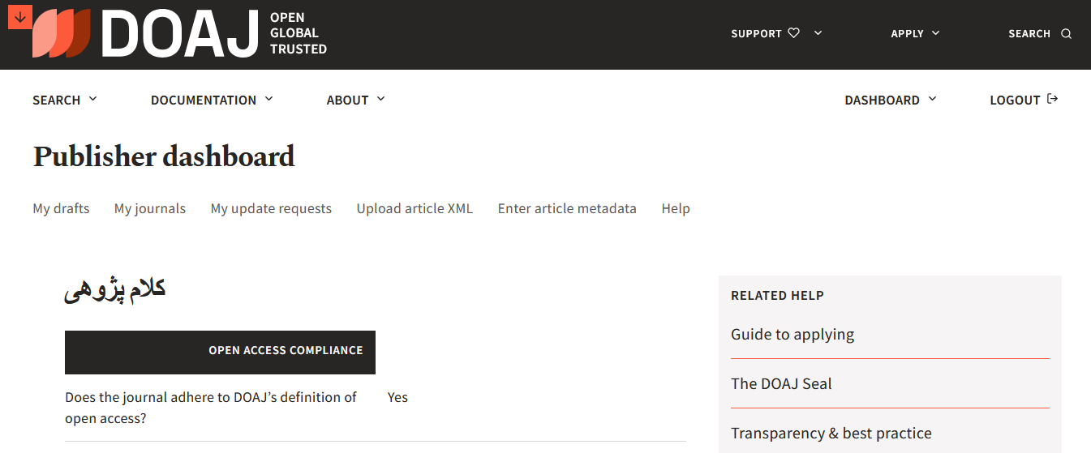Go to My drafts tab
The height and width of the screenshot is (453, 1091).
(x=61, y=208)
